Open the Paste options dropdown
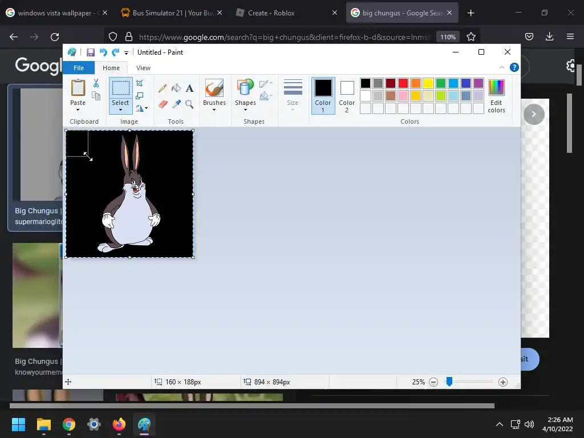 pyautogui.click(x=78, y=109)
